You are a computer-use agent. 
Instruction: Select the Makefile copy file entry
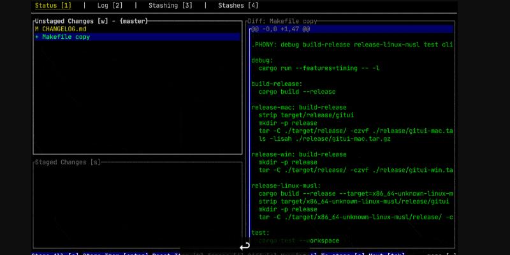click(x=66, y=37)
